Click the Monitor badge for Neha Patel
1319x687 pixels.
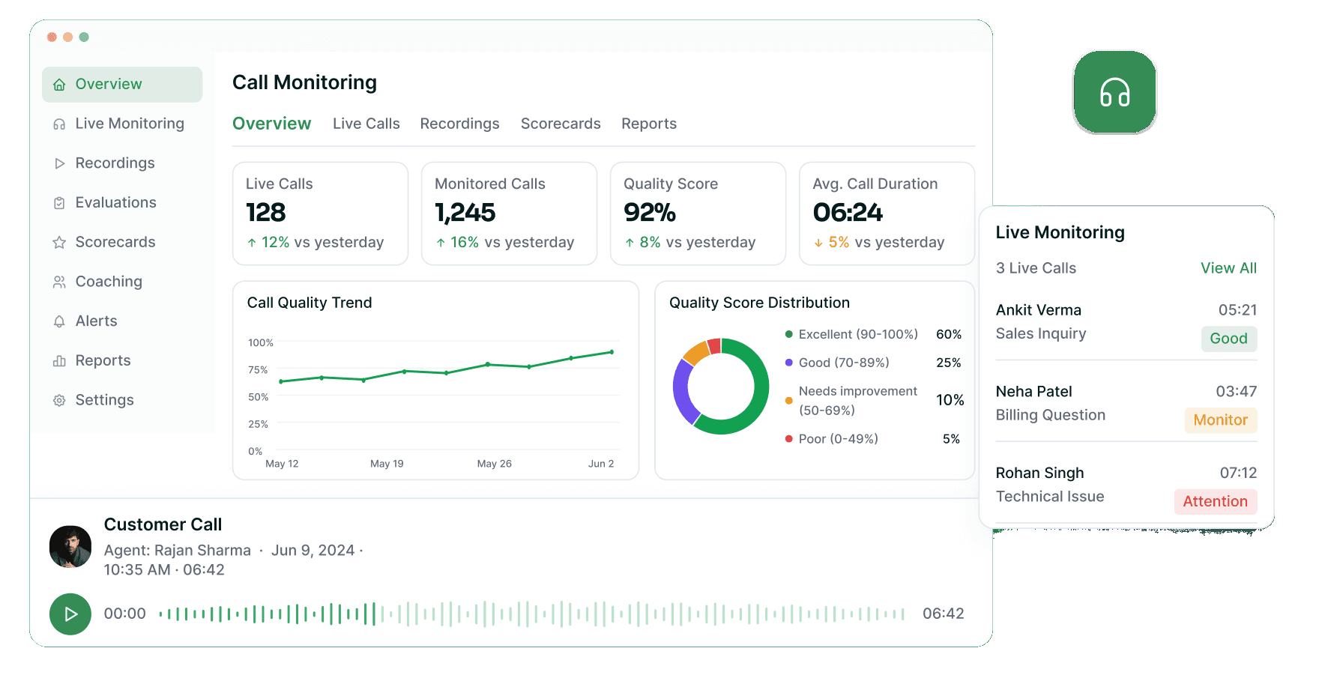1220,420
